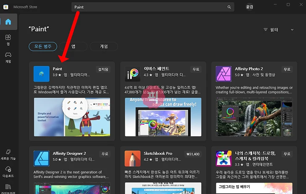Click the 이비스 페인트 title text
The width and height of the screenshot is (306, 194).
[156, 69]
